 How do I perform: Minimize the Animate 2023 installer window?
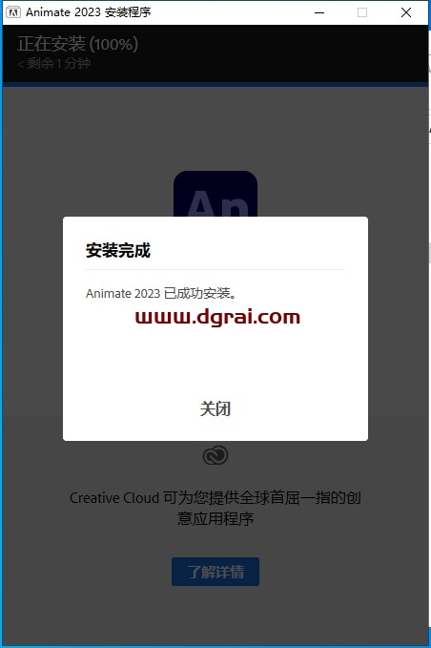319,12
